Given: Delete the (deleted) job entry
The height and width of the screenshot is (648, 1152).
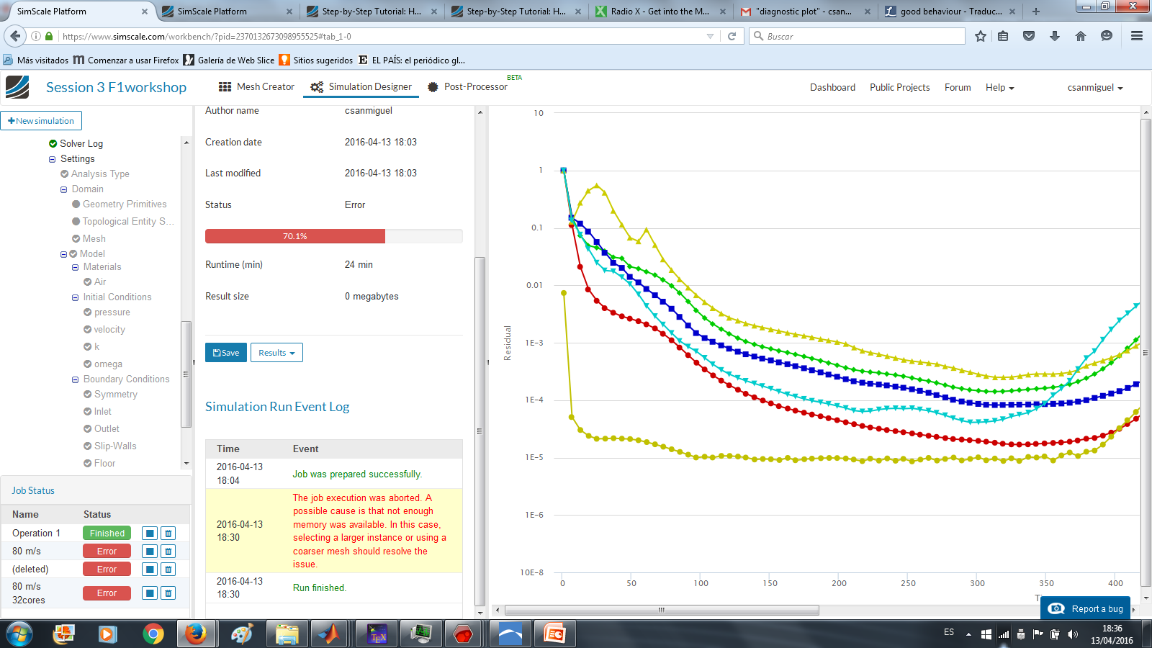Looking at the screenshot, I should pos(168,570).
